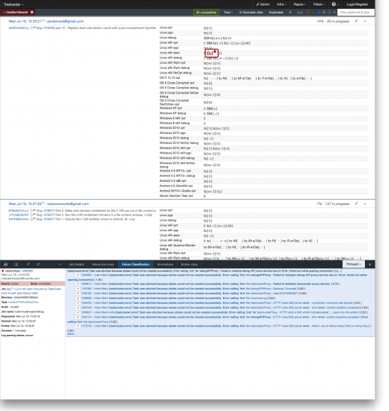Toggle the light-blue in-progress status filter
The width and height of the screenshot is (389, 411).
coord(329,12)
